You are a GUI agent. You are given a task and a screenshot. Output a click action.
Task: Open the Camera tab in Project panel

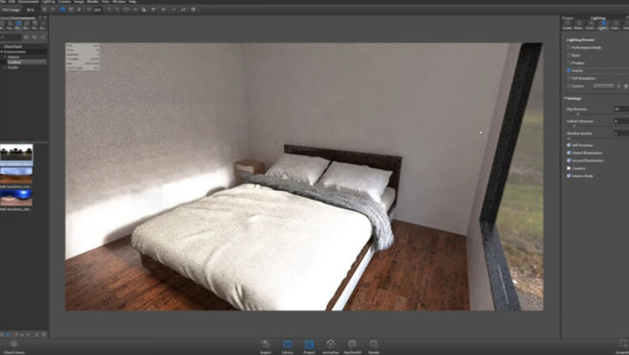[615, 24]
